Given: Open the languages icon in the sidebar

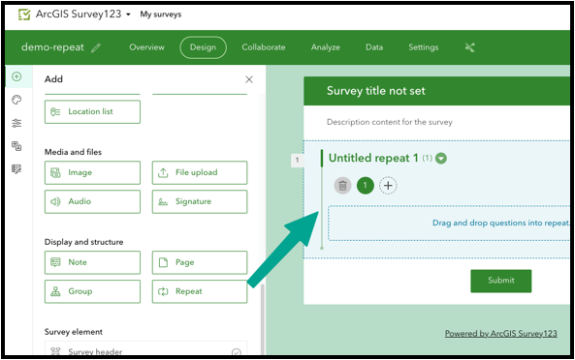Looking at the screenshot, I should pos(16,146).
